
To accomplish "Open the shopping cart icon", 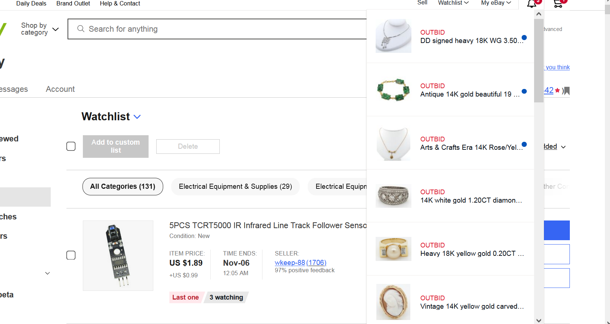I will [x=558, y=4].
